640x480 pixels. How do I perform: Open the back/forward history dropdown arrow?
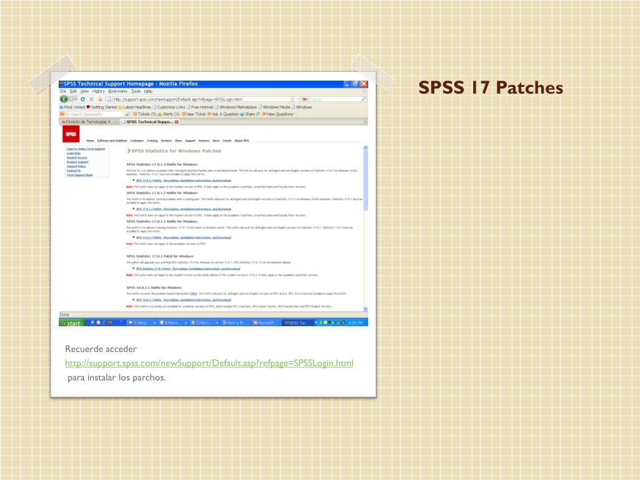point(76,99)
